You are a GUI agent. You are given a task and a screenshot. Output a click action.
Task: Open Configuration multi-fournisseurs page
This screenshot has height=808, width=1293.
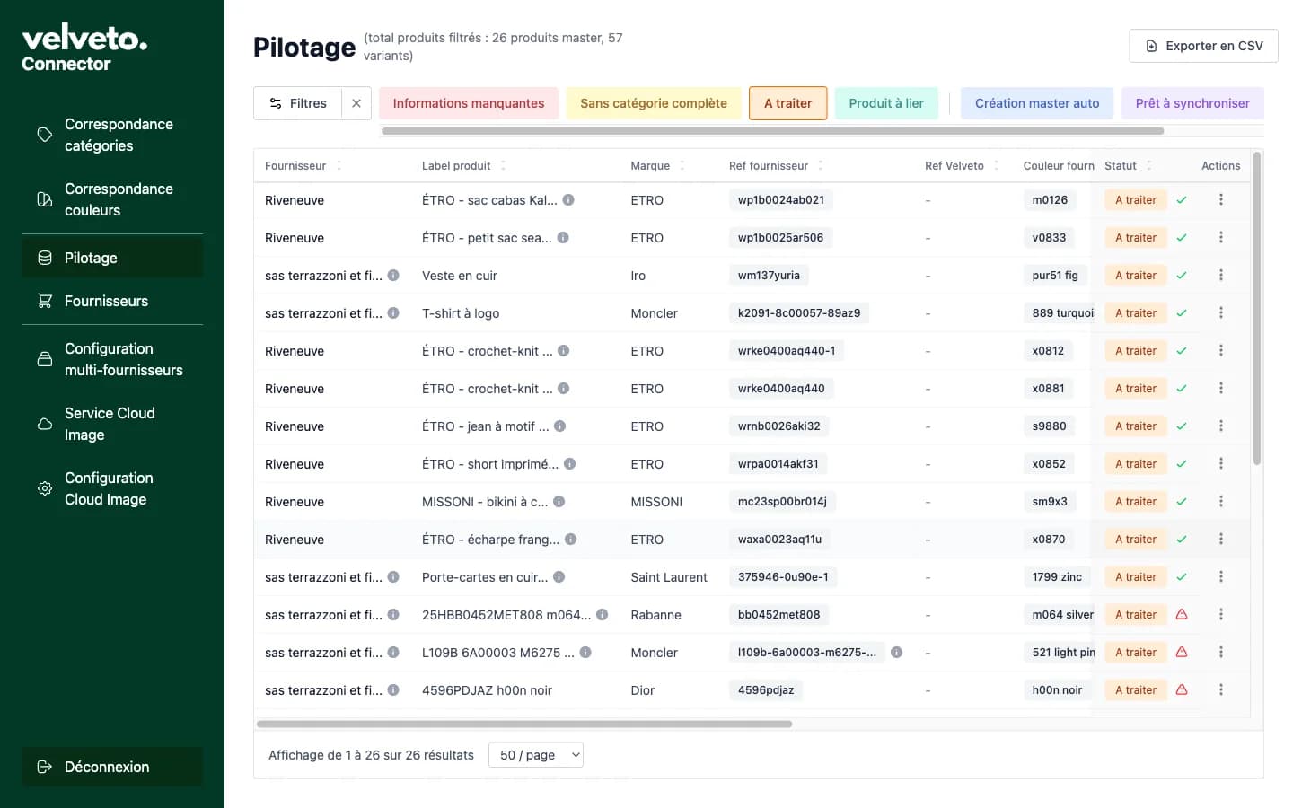[112, 359]
